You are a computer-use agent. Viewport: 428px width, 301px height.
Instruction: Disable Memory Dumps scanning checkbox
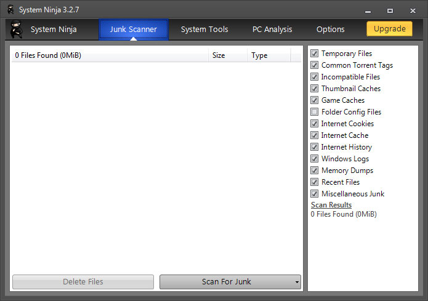click(x=315, y=171)
